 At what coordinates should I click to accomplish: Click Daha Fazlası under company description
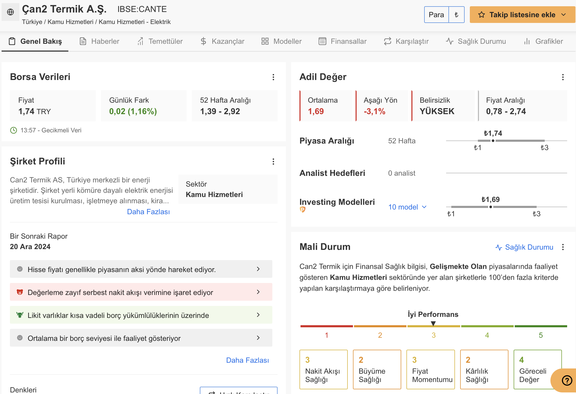148,212
